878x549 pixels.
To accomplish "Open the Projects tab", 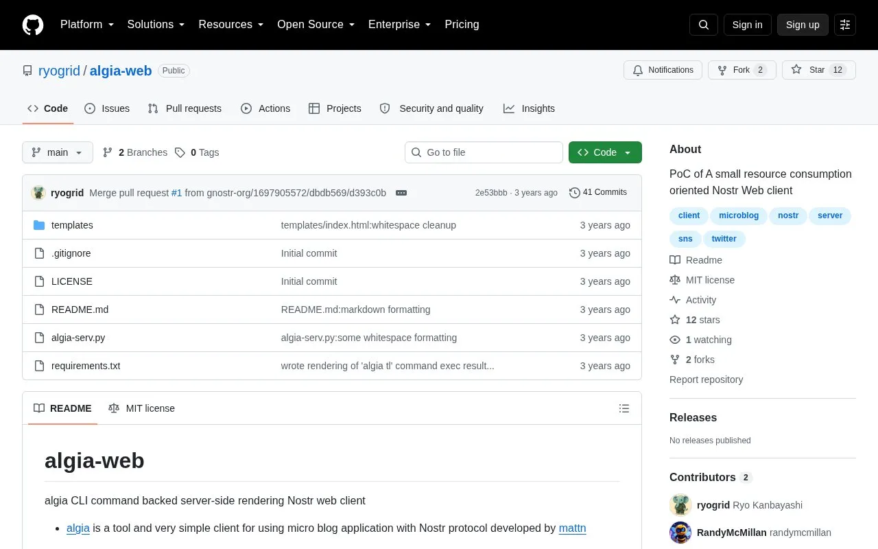I will coord(335,108).
